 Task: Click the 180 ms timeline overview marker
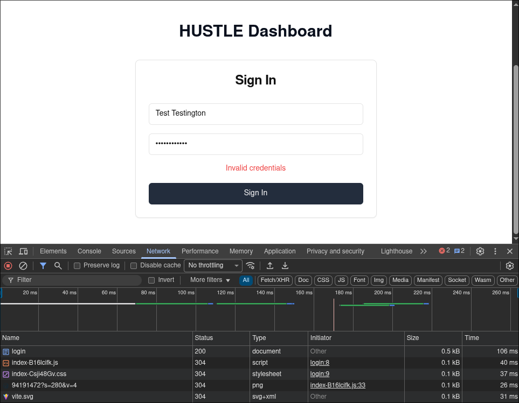[343, 293]
